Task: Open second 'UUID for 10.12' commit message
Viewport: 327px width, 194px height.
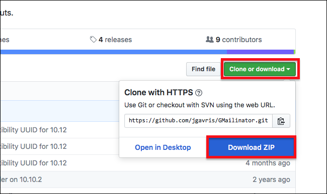Action: pyautogui.click(x=33, y=146)
